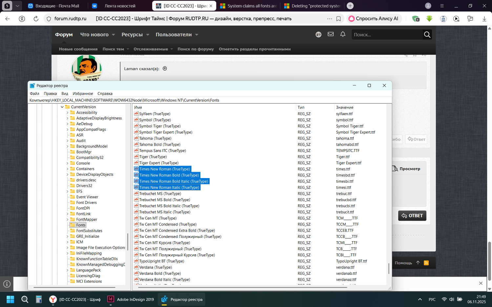Open the Поиск по форуму link

click(x=195, y=49)
